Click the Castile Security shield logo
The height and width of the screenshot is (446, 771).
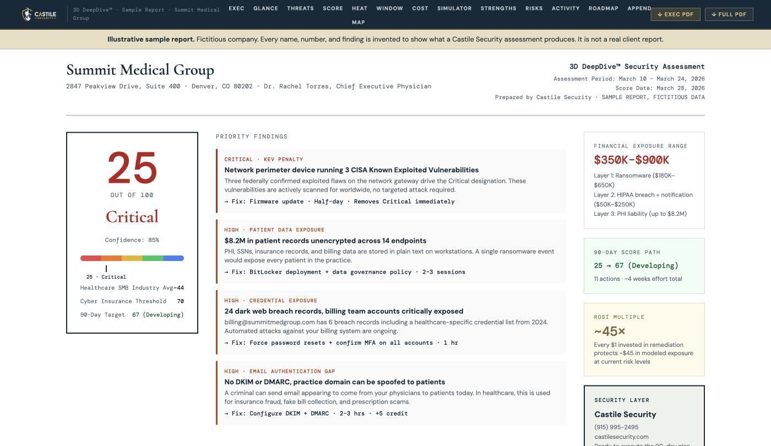[39, 14]
